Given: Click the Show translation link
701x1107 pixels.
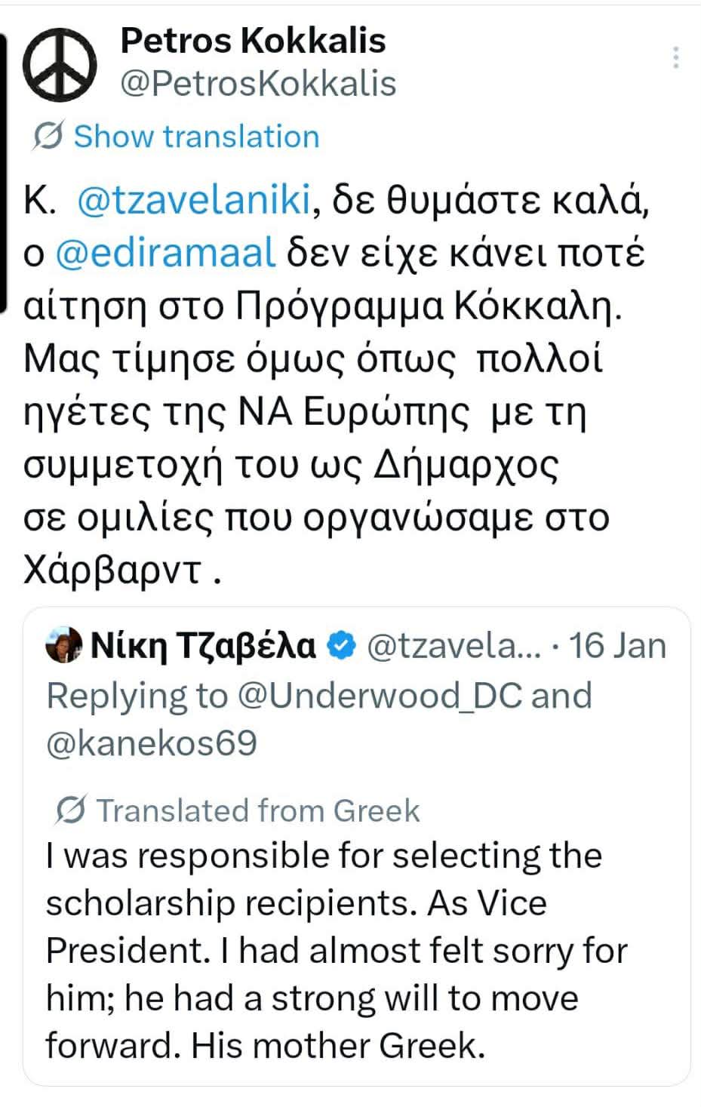Looking at the screenshot, I should (196, 137).
